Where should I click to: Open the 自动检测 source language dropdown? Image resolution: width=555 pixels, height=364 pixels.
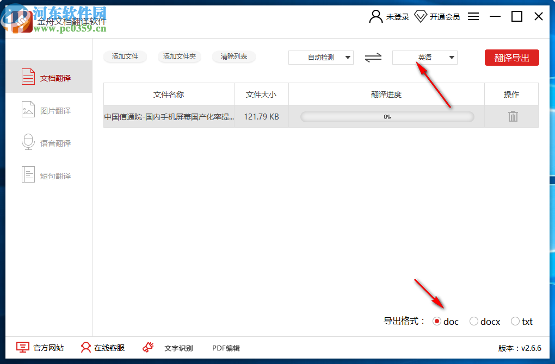pos(320,57)
